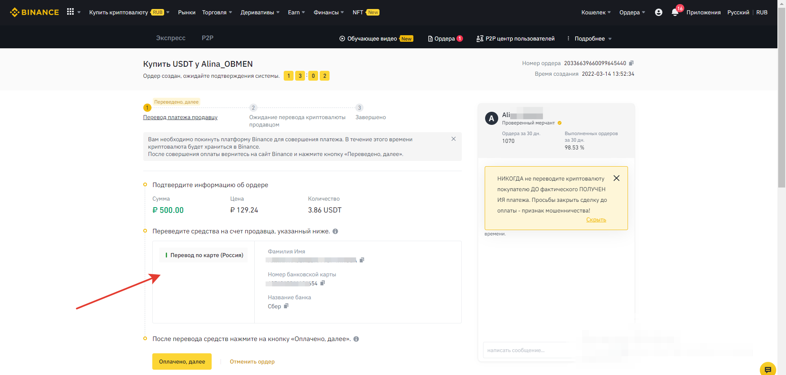The height and width of the screenshot is (375, 786).
Task: Click the 1070 orders count value
Action: click(508, 141)
